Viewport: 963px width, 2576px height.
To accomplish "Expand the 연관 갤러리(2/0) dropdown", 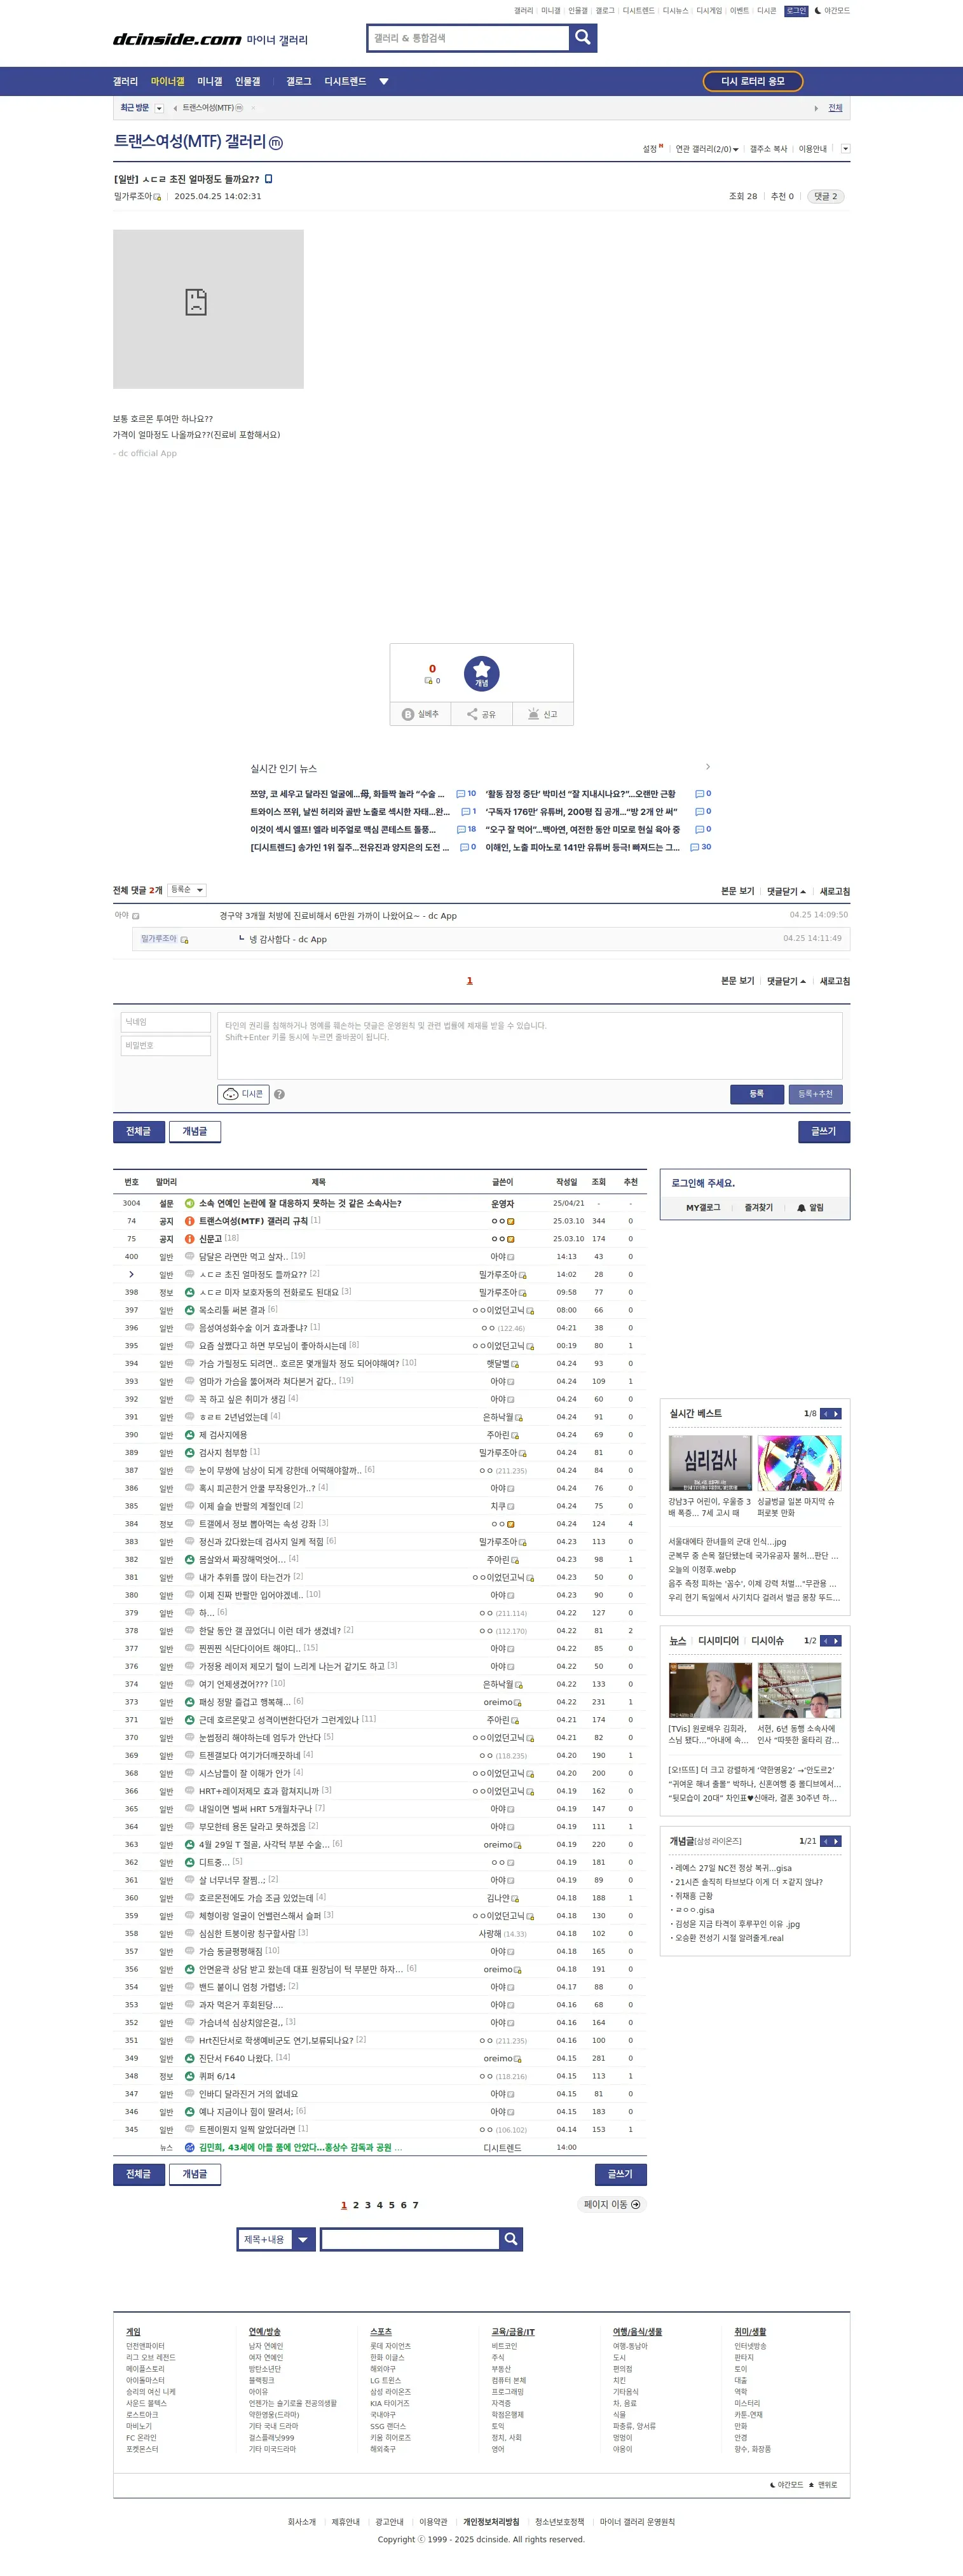I will click(707, 149).
